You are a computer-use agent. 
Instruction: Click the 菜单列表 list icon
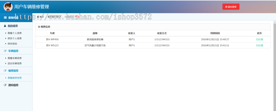click(x=5, y=18)
